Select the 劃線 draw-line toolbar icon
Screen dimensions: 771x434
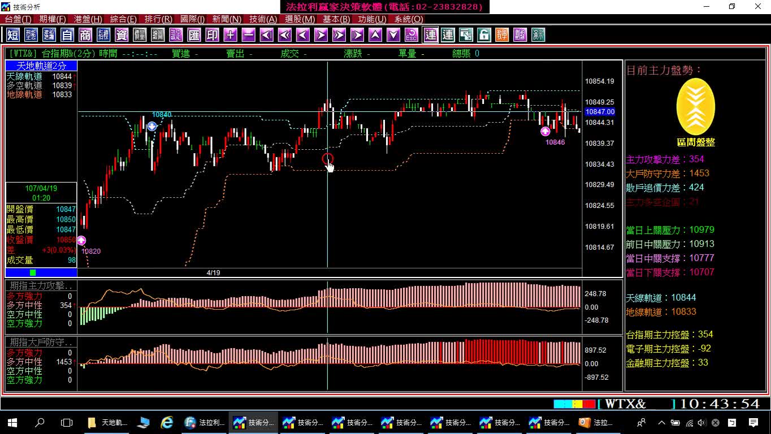pyautogui.click(x=520, y=35)
